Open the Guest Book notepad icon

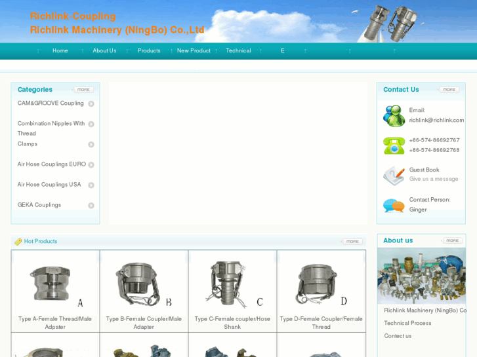tap(394, 176)
